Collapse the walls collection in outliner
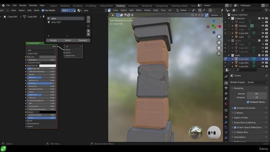270x152 pixels. point(229,55)
